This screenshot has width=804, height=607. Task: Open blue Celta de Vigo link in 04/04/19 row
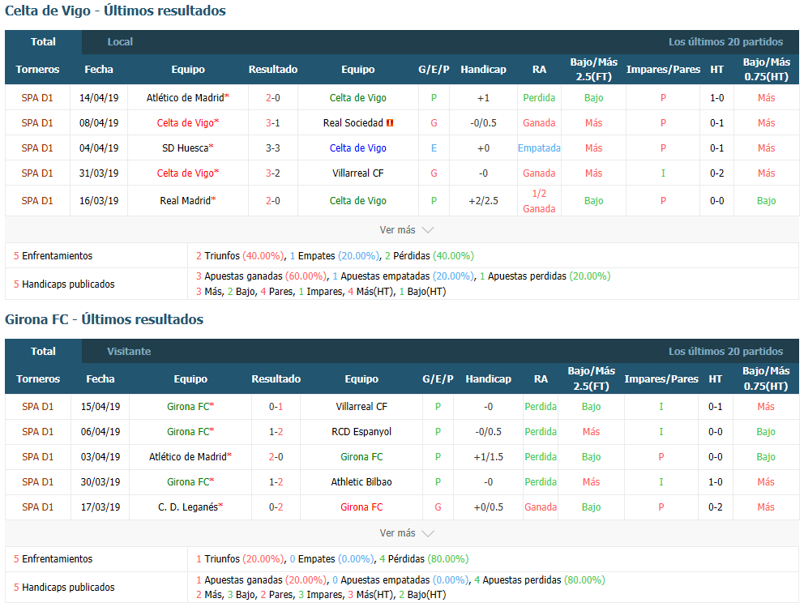(358, 148)
